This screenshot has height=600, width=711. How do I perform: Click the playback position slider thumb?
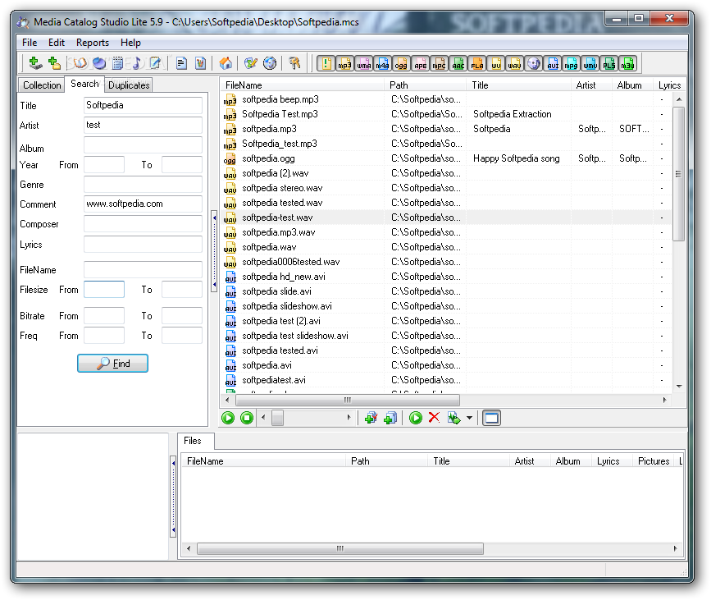click(277, 418)
